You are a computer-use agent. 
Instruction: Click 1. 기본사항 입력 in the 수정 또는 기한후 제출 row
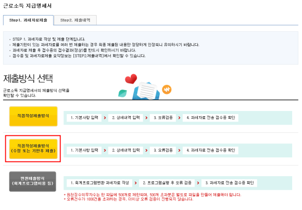click(x=84, y=150)
